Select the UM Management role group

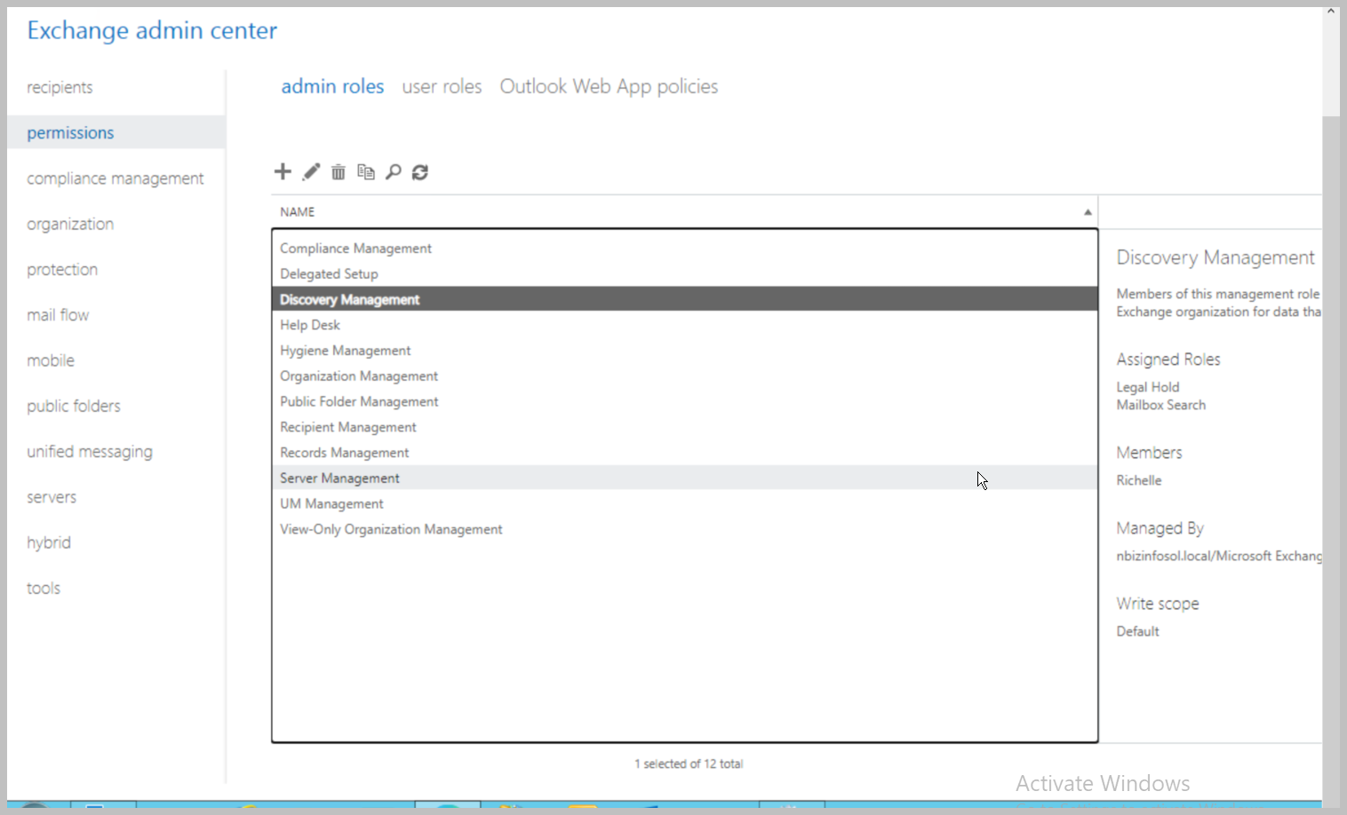684,503
